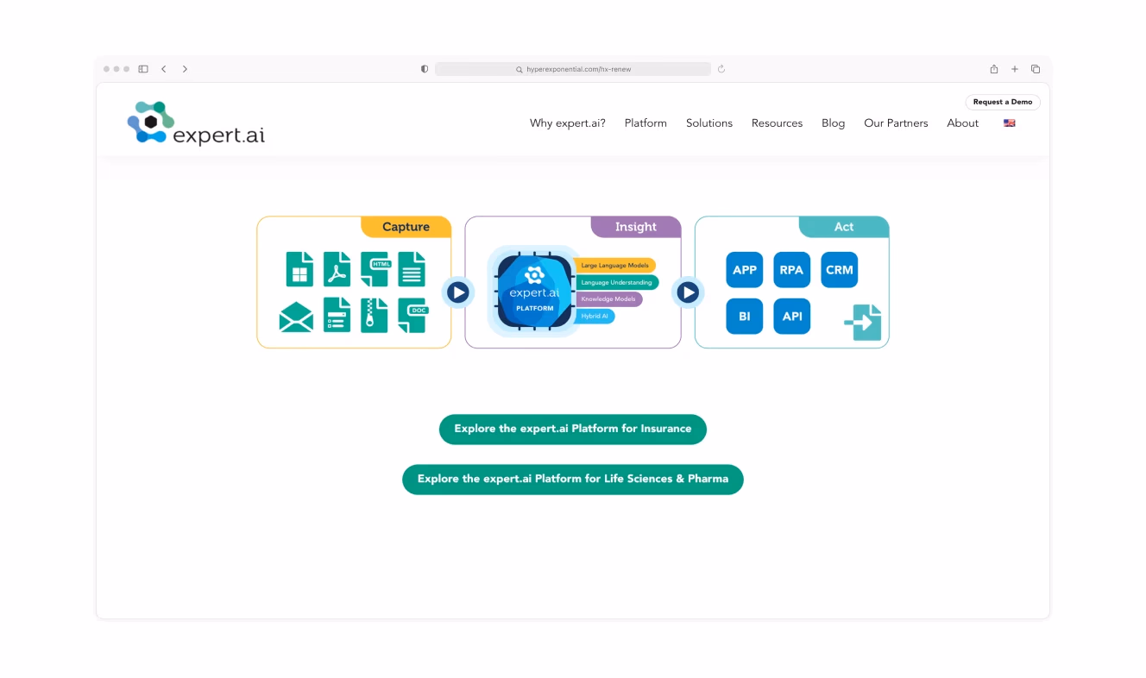Select the form document icon in Capture
This screenshot has height=678, width=1146.
pyautogui.click(x=337, y=315)
